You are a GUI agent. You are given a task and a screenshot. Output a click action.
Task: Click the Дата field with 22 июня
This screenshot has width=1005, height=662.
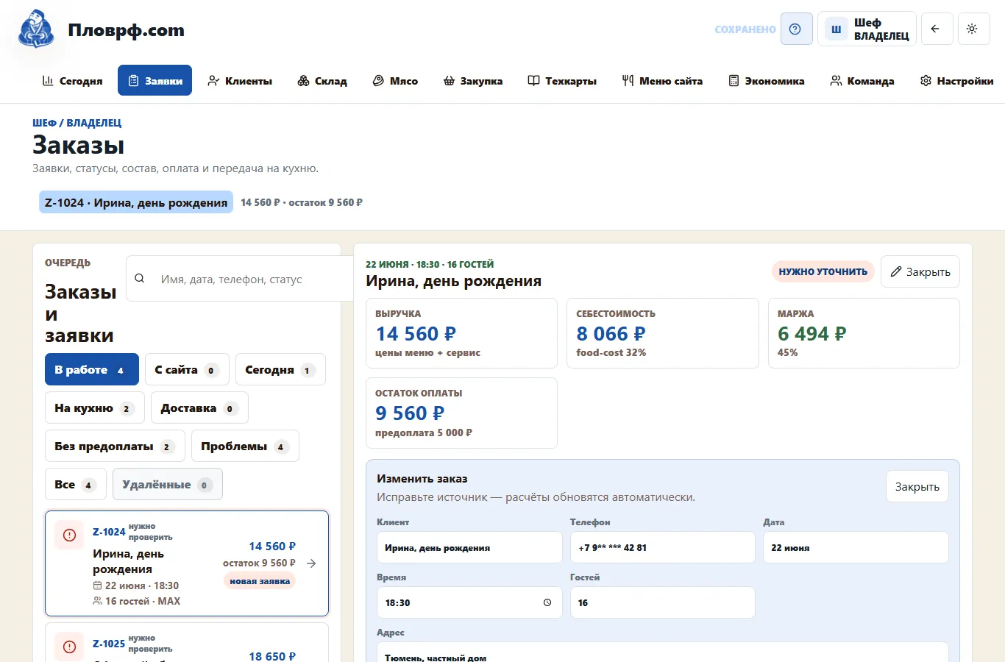point(856,547)
